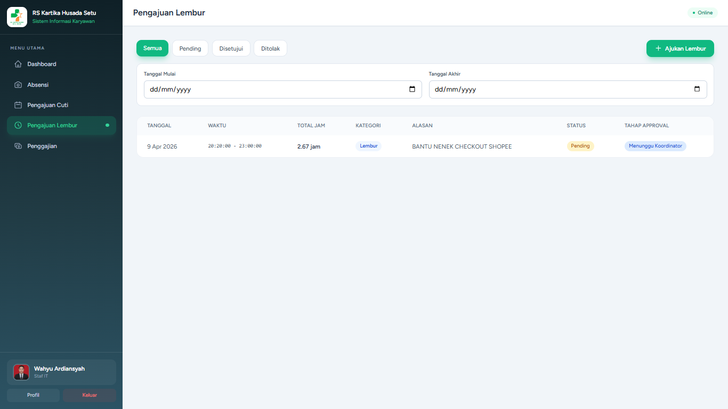Open the Tanggal Mulai calendar picker icon
728x409 pixels.
[412, 89]
